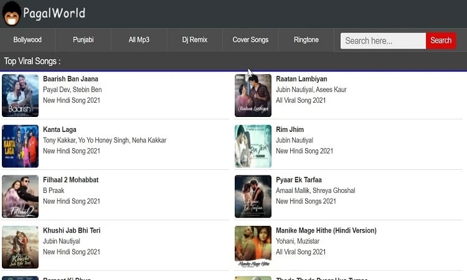Open Raatan Lambiyan cover thumbnail
Viewport: 467px width, 280px height.
coord(253,96)
